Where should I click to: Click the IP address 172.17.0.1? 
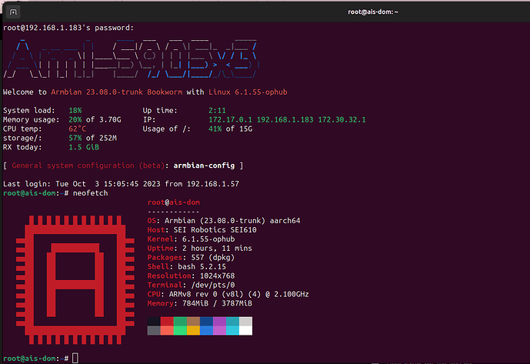click(x=230, y=119)
